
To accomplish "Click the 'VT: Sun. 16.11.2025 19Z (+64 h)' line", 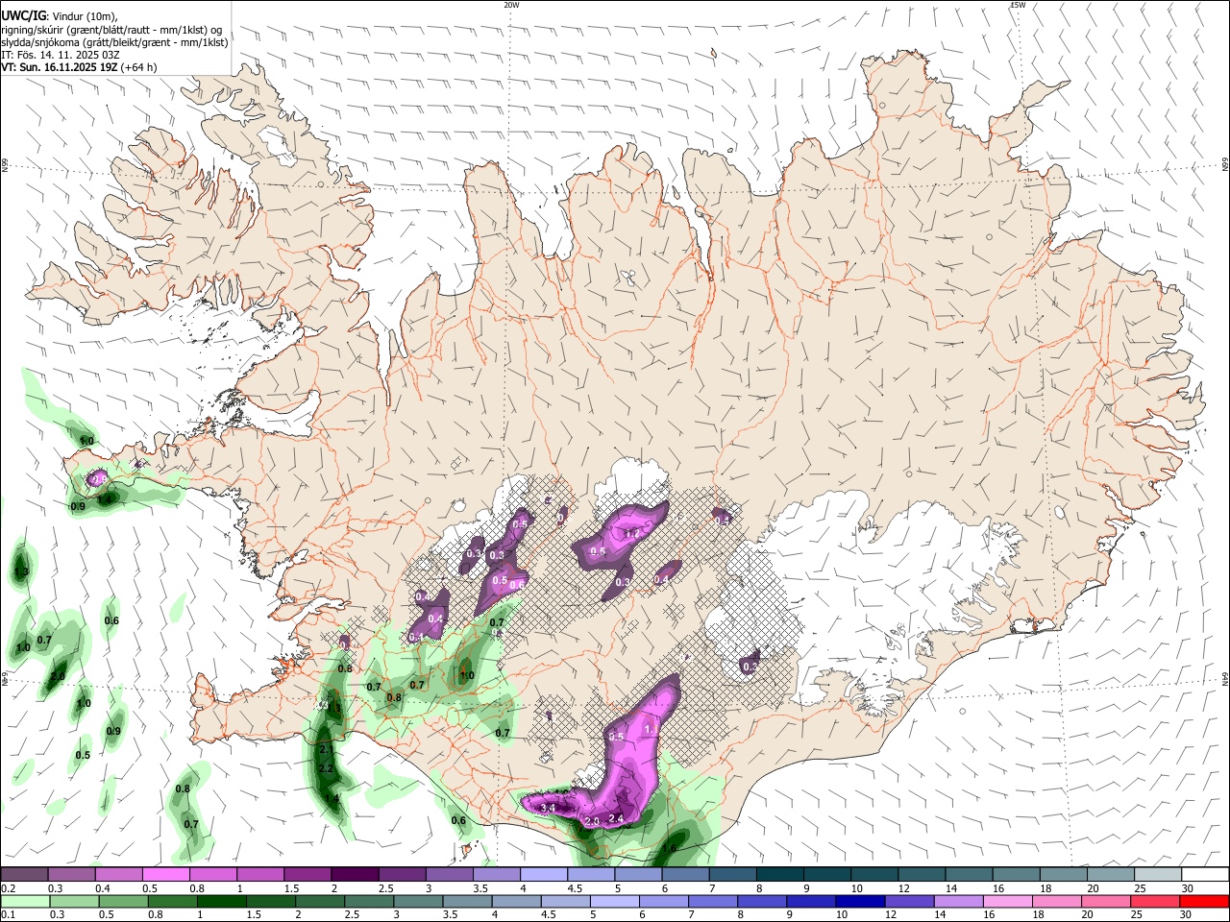I will (79, 67).
